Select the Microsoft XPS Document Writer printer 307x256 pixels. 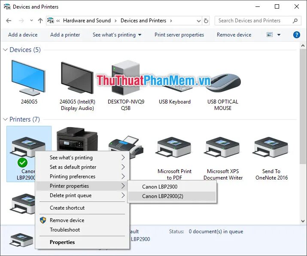tap(222, 147)
